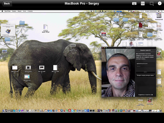Click the Apple ID email field
This screenshot has height=123, width=164.
(145, 63)
